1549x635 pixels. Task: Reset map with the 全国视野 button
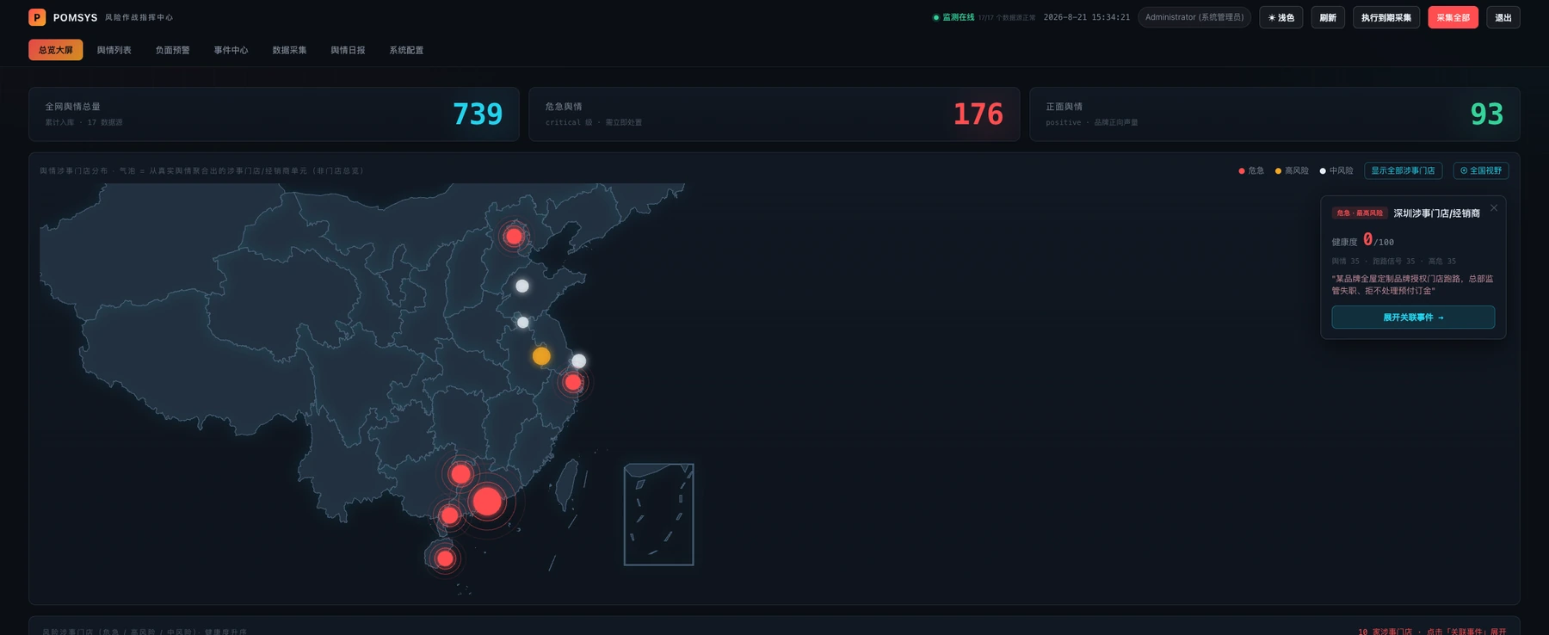[x=1481, y=170]
